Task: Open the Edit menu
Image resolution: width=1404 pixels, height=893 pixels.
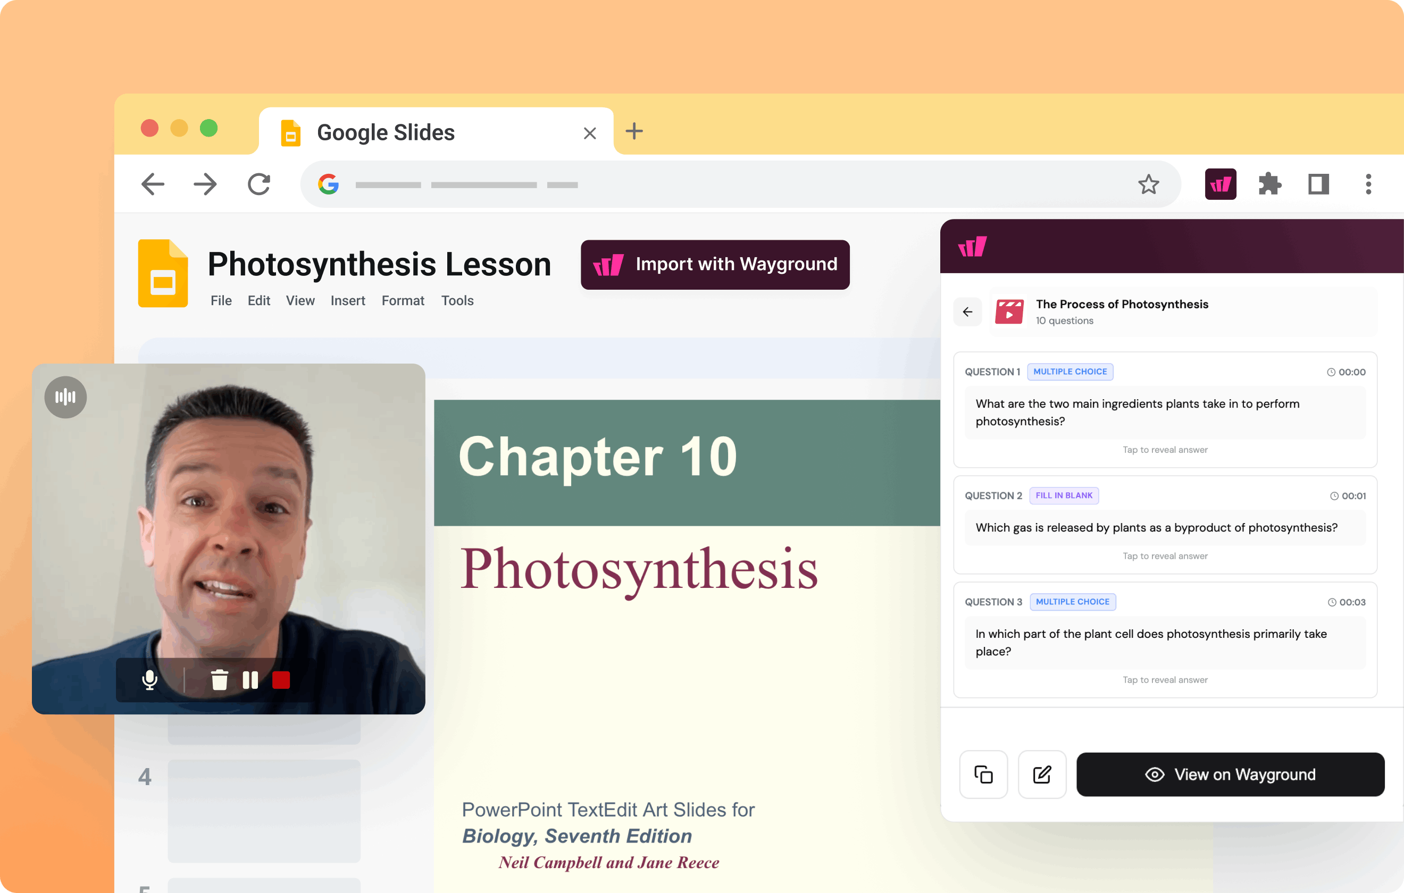Action: (x=259, y=301)
